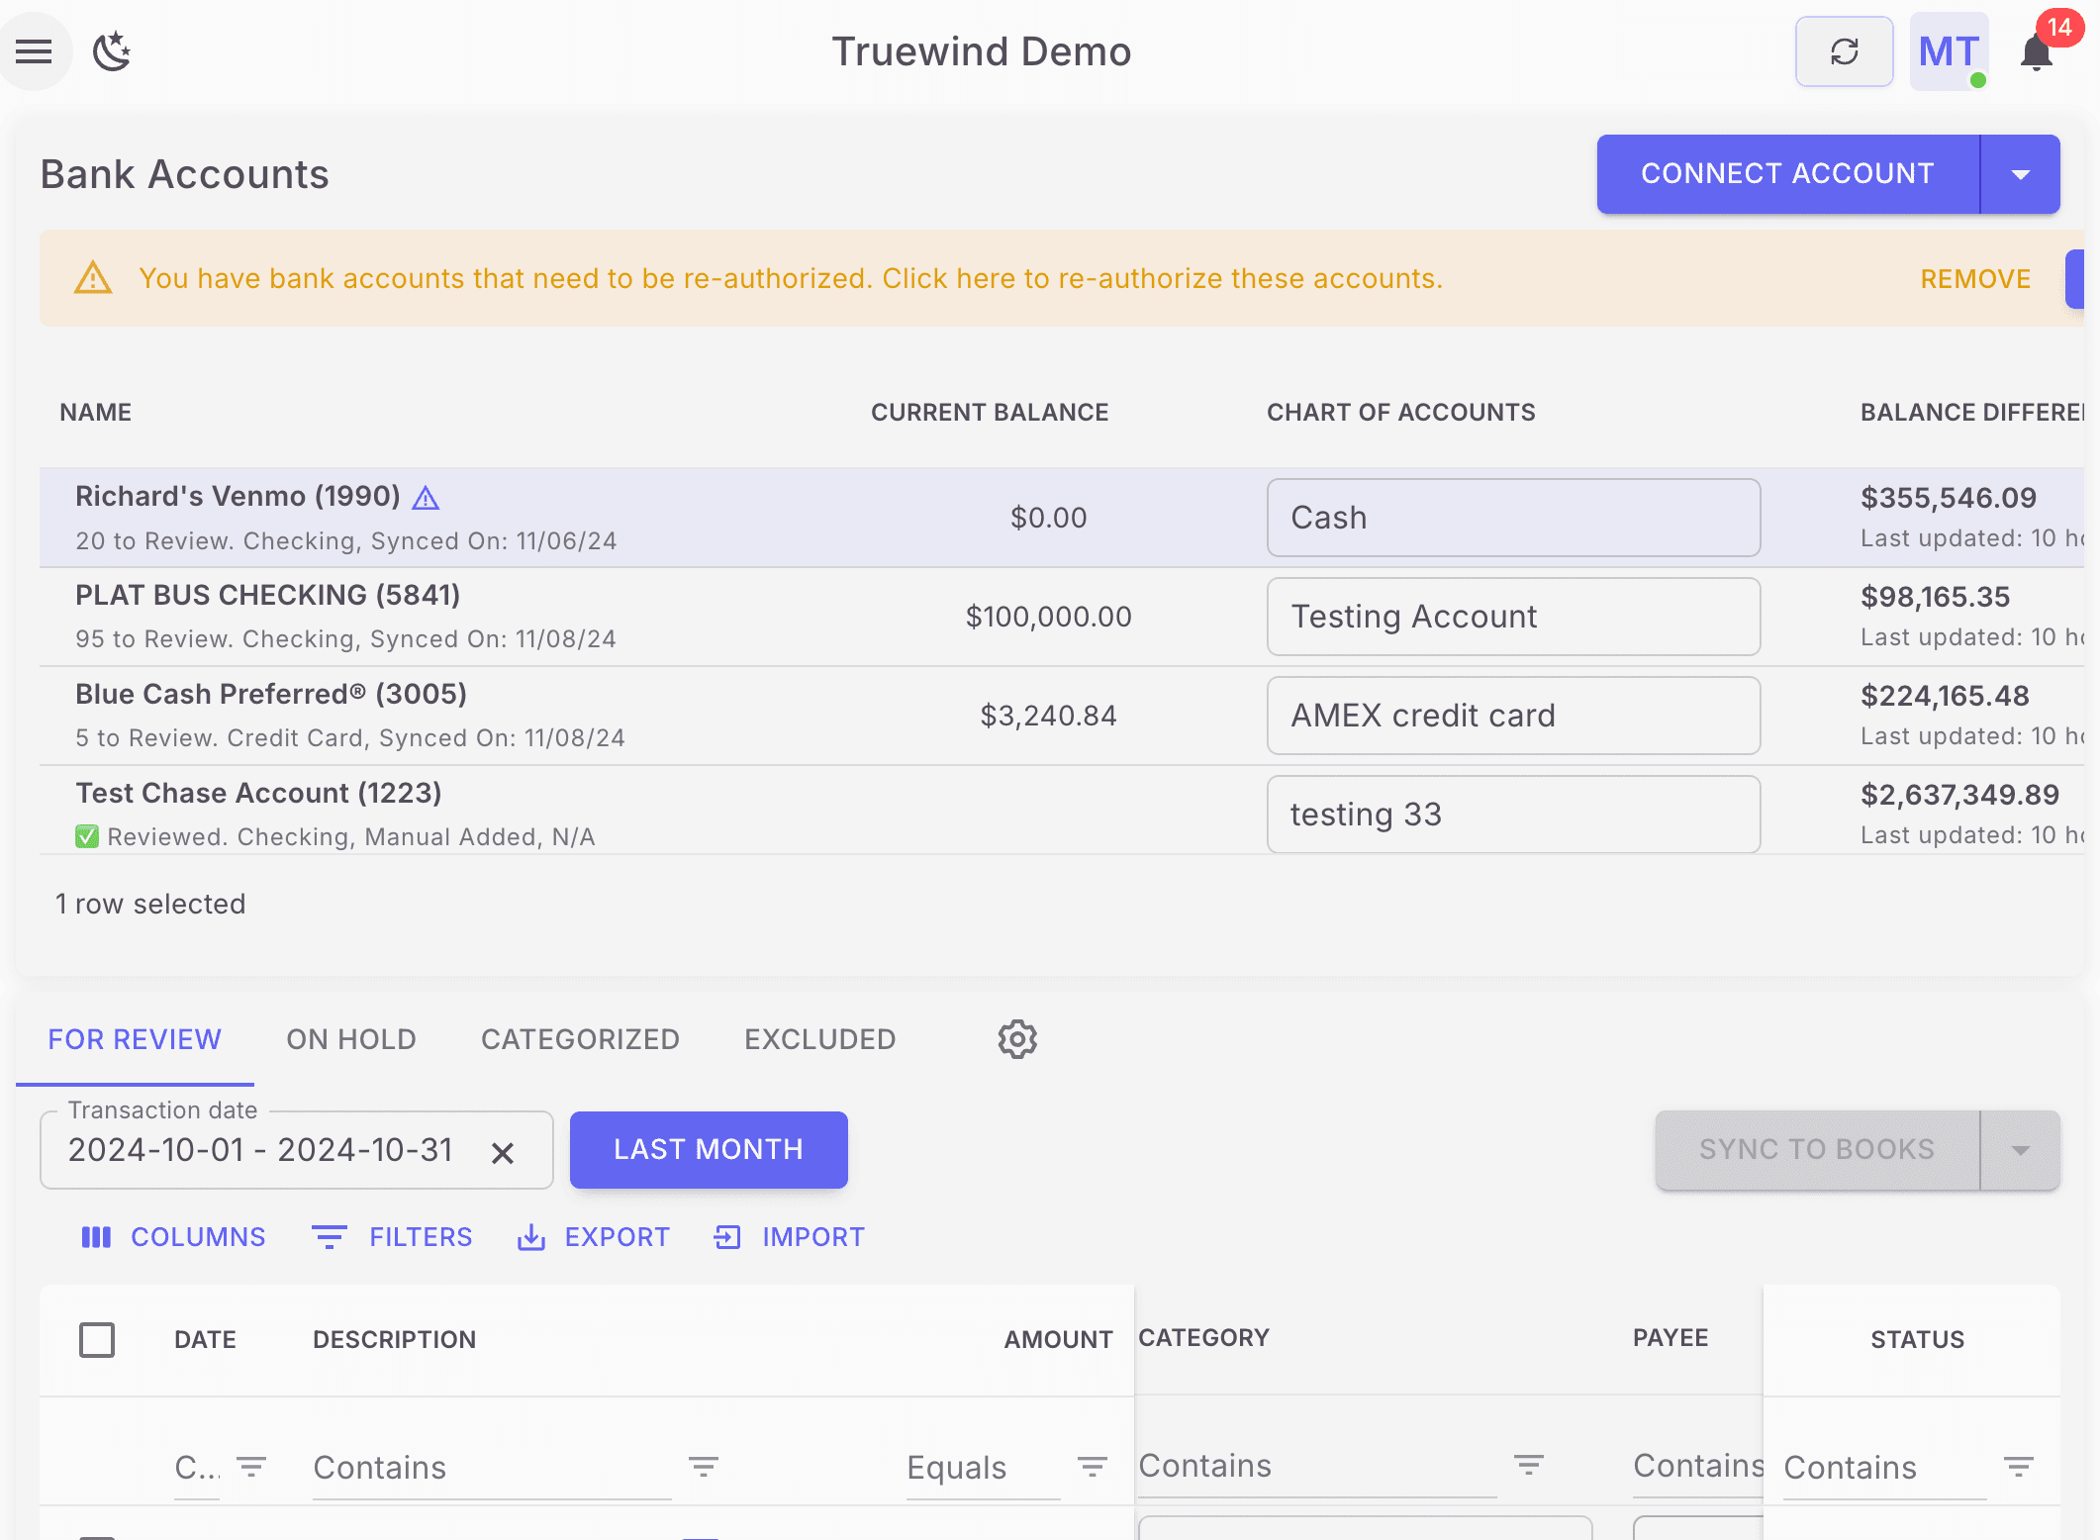
Task: Open the Amount column filter icon
Action: tap(1092, 1467)
